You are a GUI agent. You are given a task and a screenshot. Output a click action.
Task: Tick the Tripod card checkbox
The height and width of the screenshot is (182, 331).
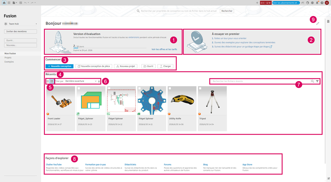200,89
